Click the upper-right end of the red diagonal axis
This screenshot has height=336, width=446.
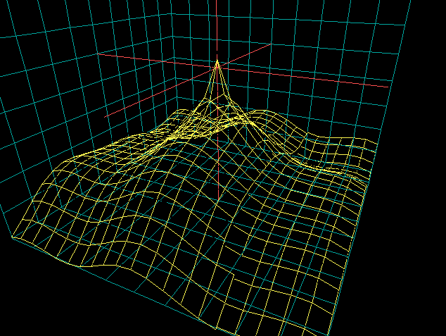(x=272, y=45)
